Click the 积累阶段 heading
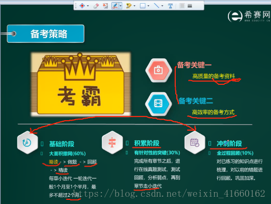This screenshot has width=271, height=204. coord(147,143)
